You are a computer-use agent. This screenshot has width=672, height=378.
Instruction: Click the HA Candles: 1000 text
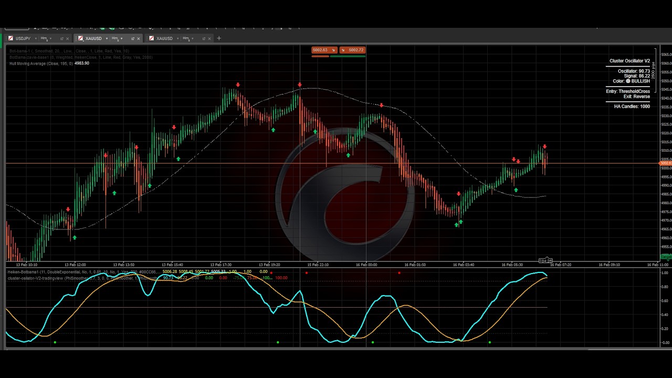click(632, 107)
